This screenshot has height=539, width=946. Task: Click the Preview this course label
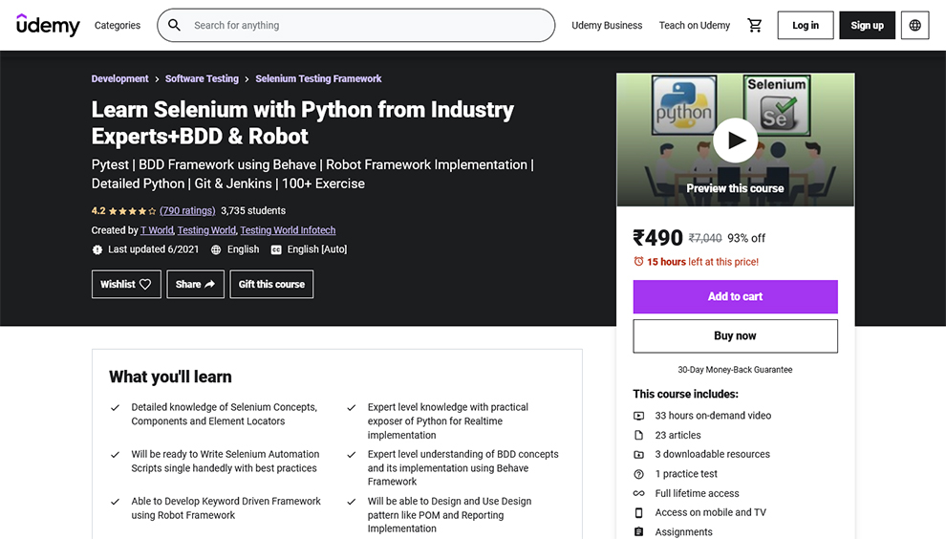point(736,188)
